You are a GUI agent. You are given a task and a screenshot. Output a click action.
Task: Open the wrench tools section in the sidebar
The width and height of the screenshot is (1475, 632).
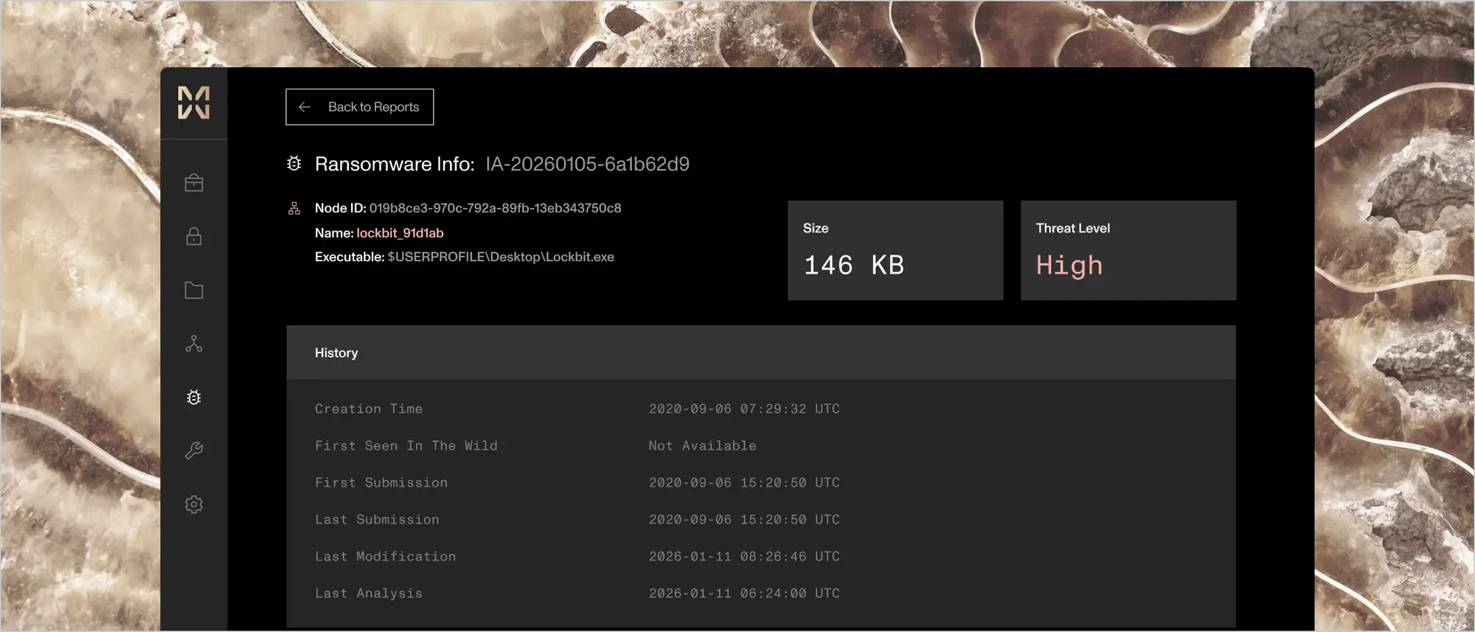point(194,451)
